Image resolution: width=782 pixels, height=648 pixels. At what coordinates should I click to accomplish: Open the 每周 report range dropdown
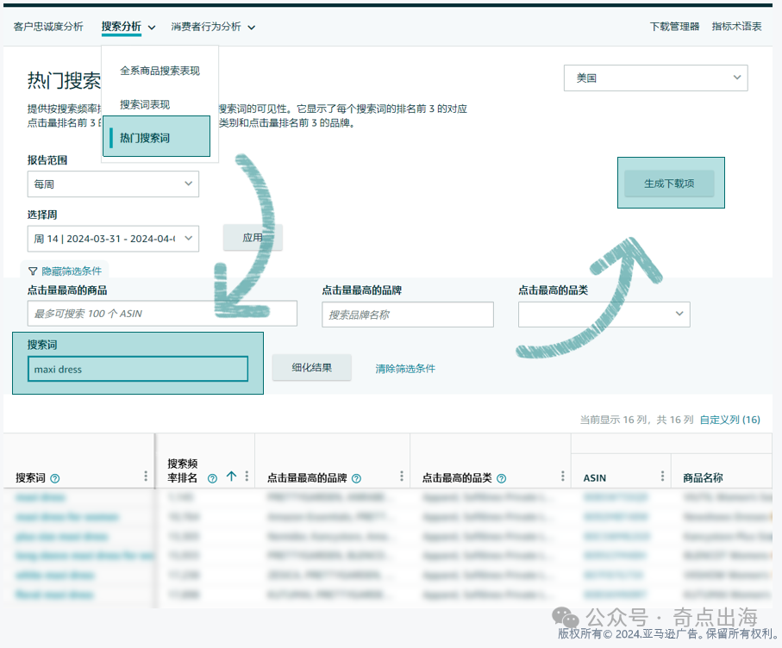click(113, 184)
